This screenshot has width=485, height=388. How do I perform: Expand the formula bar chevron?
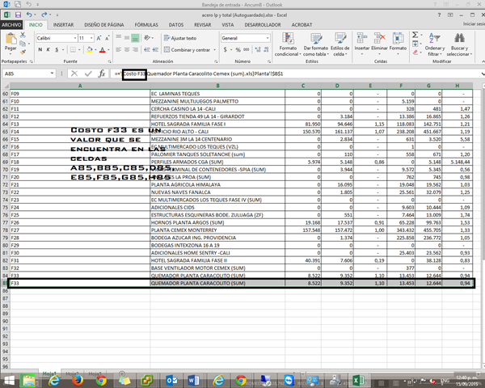click(x=483, y=74)
